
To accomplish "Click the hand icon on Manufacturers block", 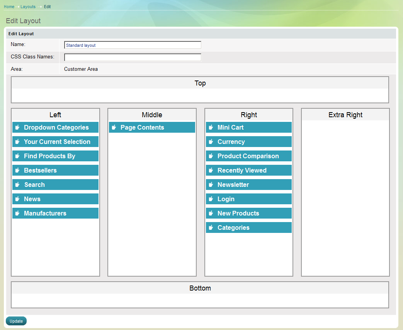I will [17, 213].
